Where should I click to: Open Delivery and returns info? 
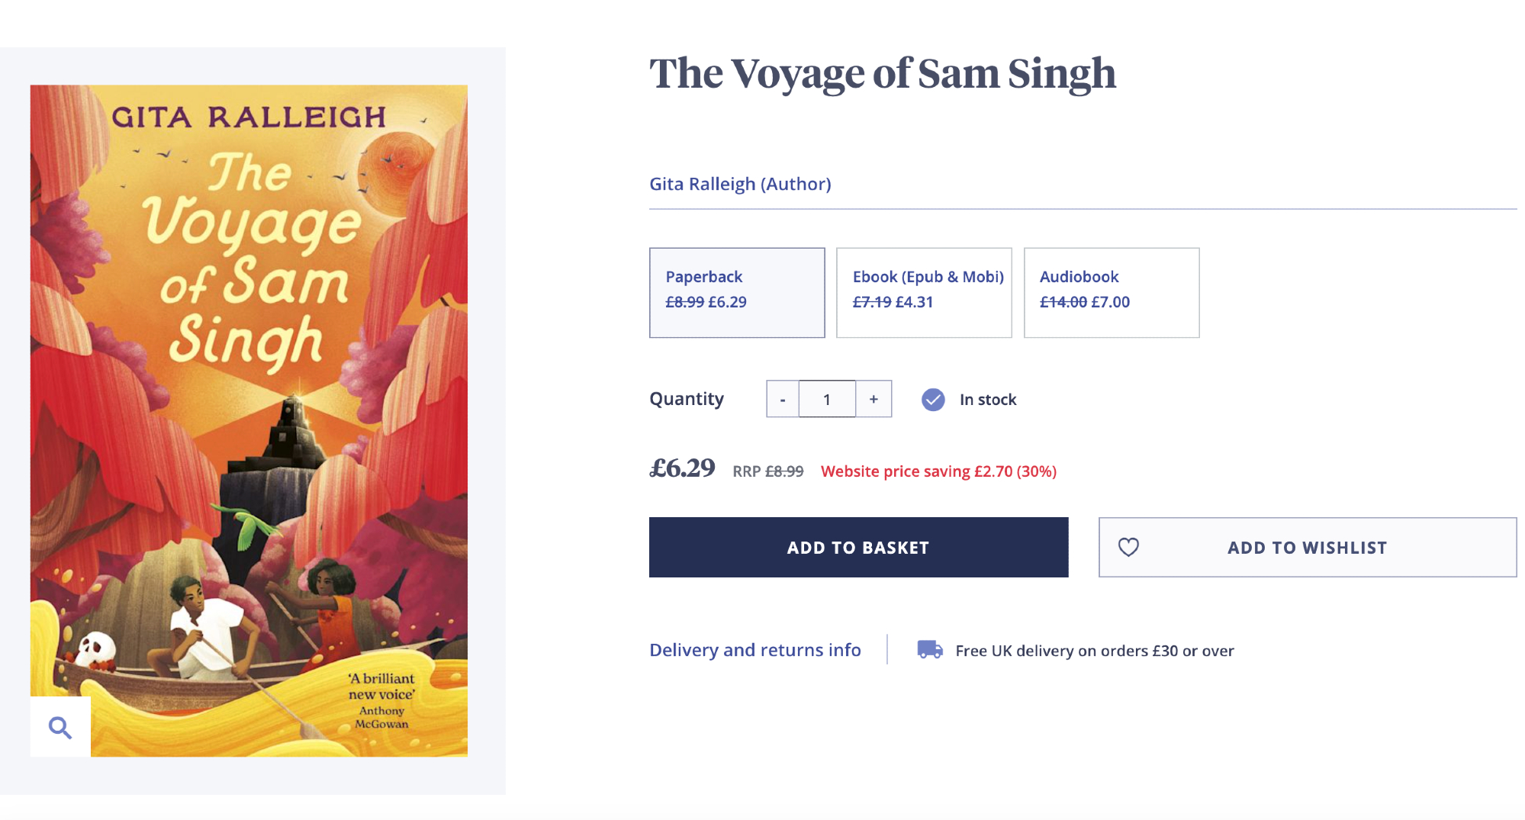click(x=754, y=650)
